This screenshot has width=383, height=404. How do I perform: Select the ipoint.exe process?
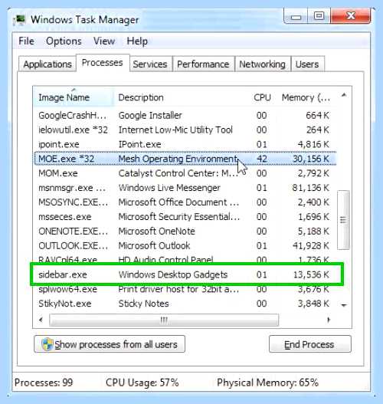coord(185,144)
